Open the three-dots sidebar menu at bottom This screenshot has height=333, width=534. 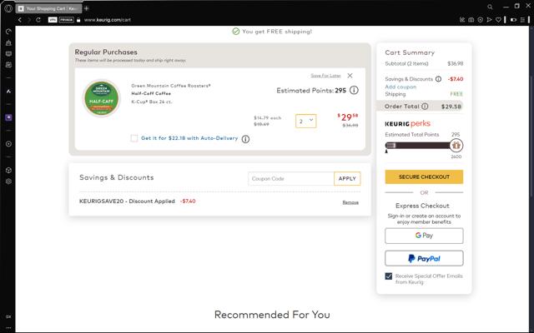8,327
